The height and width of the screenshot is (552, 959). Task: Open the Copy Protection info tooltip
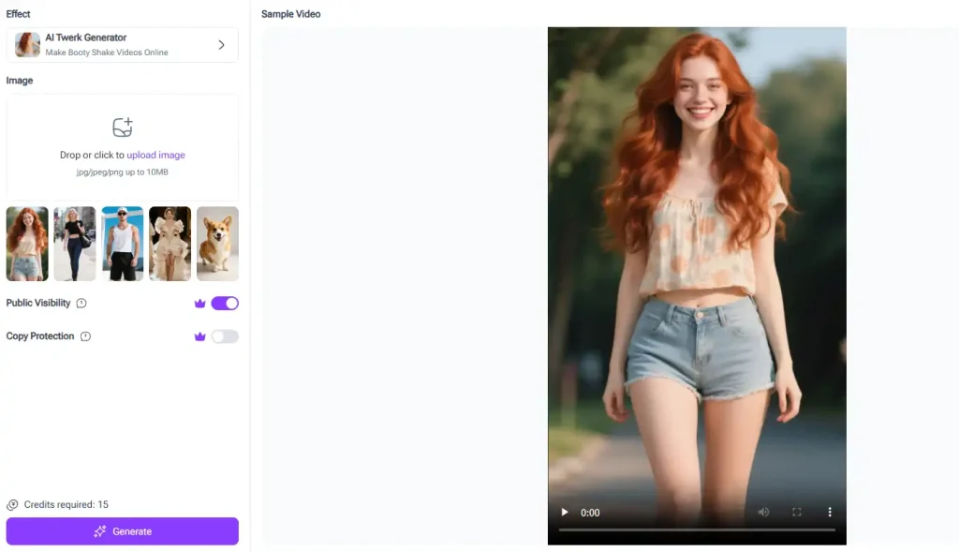coord(86,336)
